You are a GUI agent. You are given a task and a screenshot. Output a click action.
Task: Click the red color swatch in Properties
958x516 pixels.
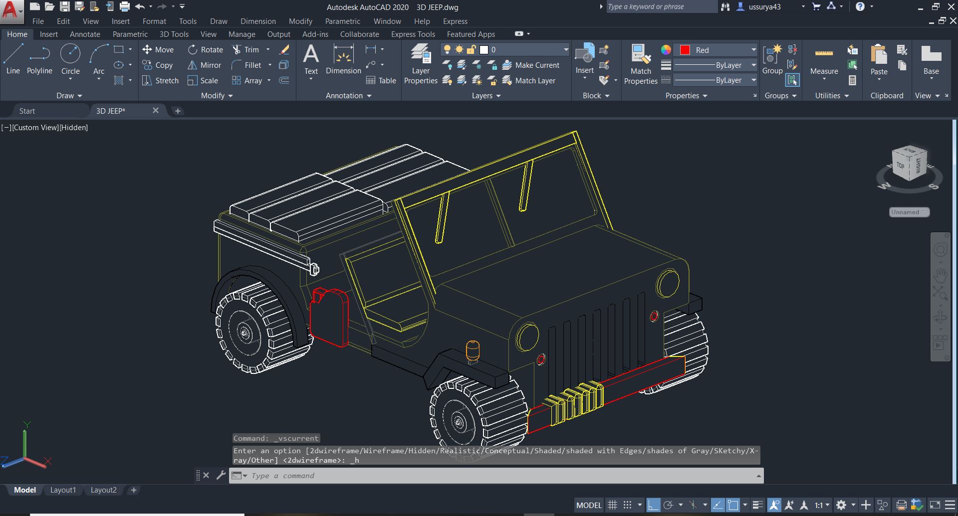click(x=685, y=50)
